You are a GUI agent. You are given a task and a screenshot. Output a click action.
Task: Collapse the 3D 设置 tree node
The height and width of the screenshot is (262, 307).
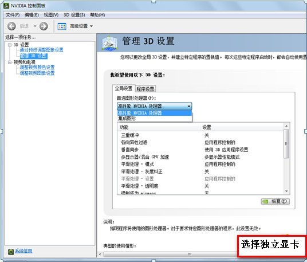[x=9, y=45]
